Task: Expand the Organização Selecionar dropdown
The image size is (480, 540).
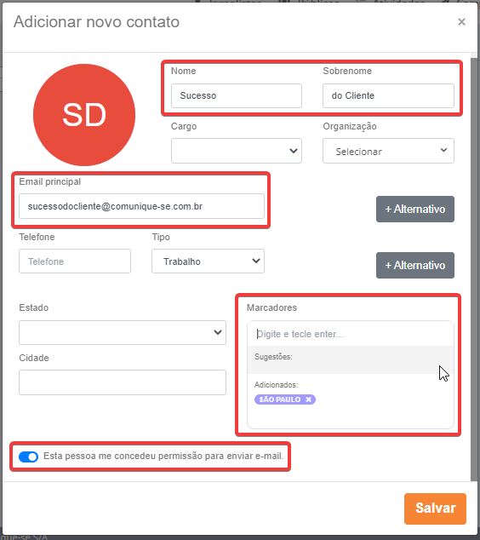Action: click(388, 151)
